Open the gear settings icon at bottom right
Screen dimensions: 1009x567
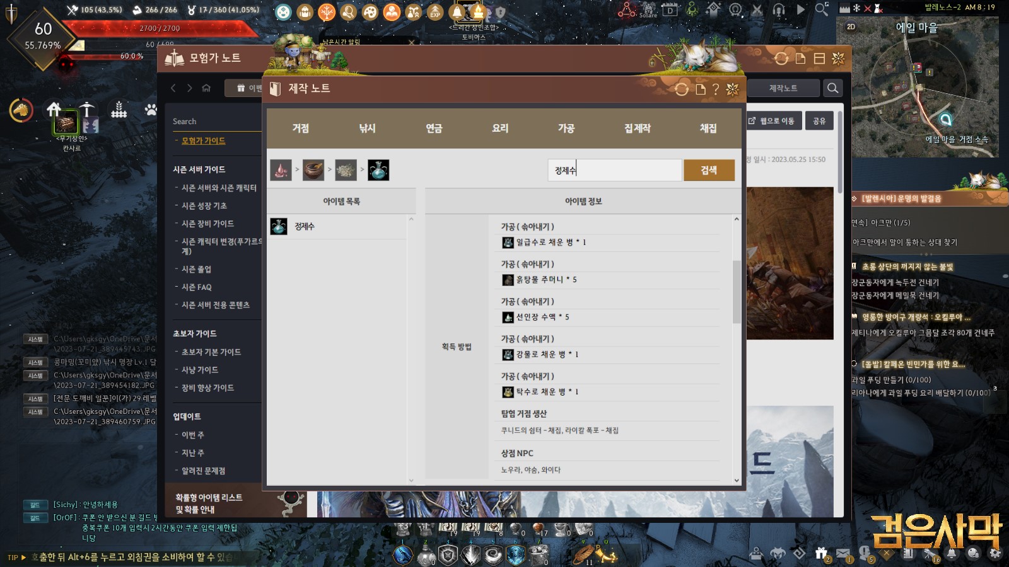(x=995, y=553)
